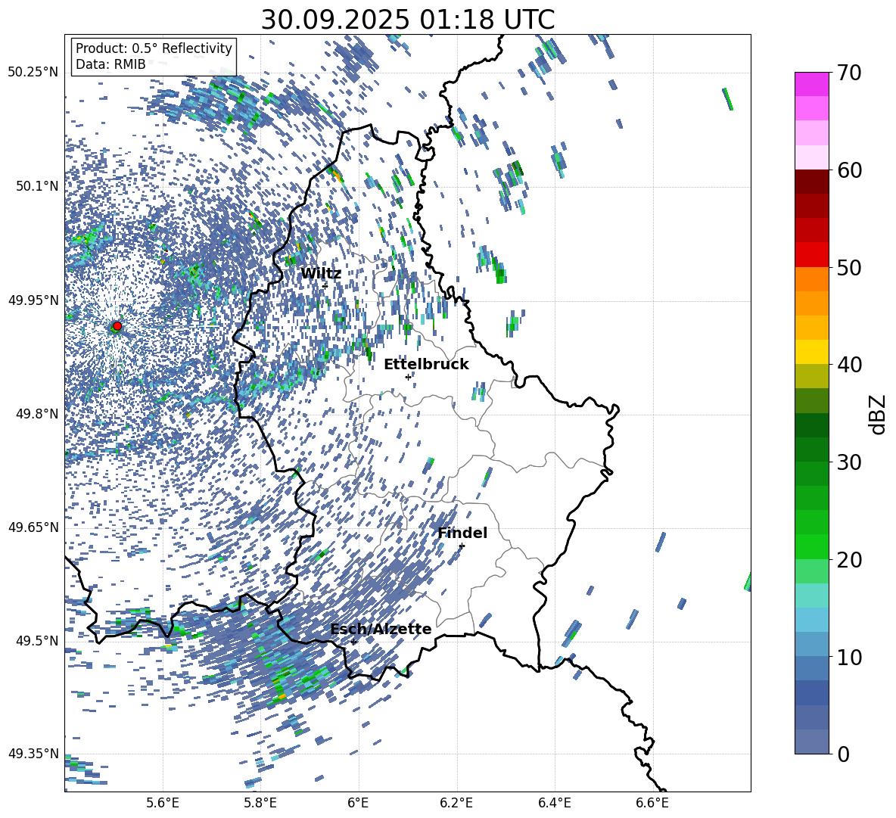Image resolution: width=896 pixels, height=818 pixels.
Task: Click the Wiltz location cross marker
Action: click(325, 286)
